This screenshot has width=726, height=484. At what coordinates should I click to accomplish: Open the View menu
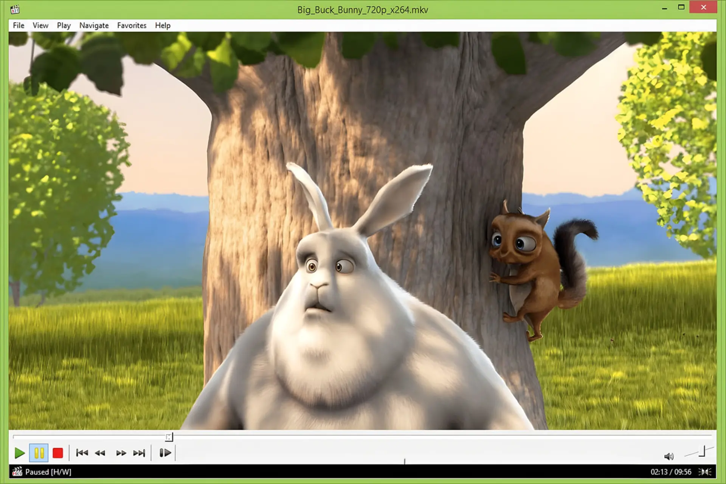pos(40,25)
